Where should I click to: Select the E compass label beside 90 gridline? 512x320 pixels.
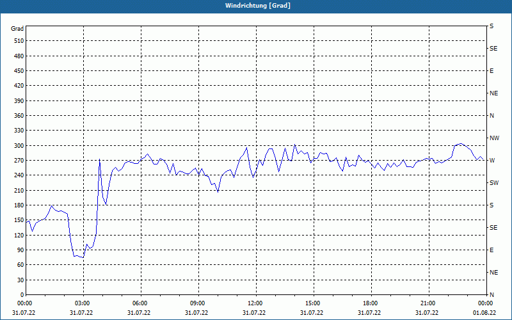tap(492, 250)
